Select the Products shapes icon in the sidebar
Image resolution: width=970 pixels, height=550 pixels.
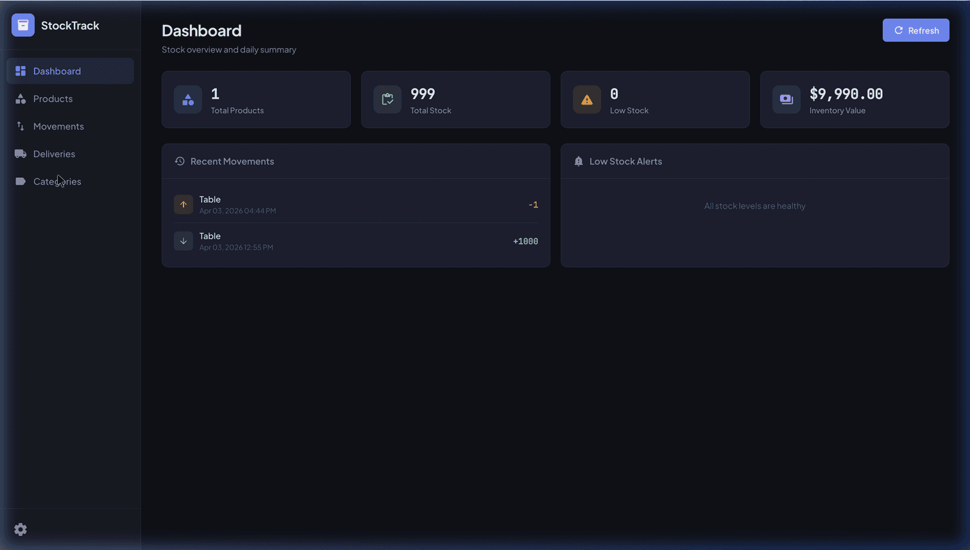20,98
